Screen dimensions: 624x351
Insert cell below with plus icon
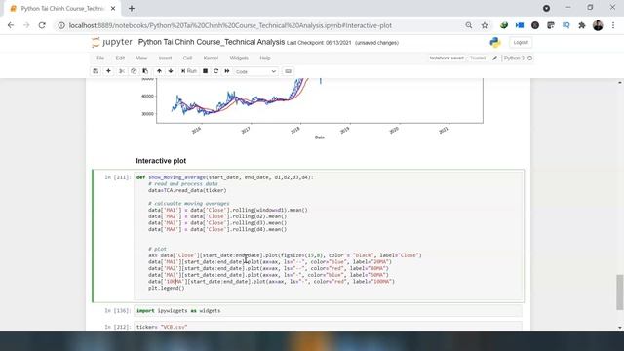(x=108, y=71)
